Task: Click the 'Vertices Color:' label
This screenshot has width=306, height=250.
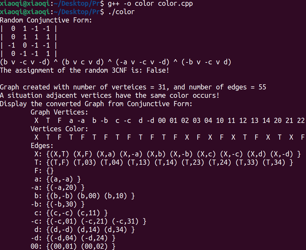Action: (59, 129)
